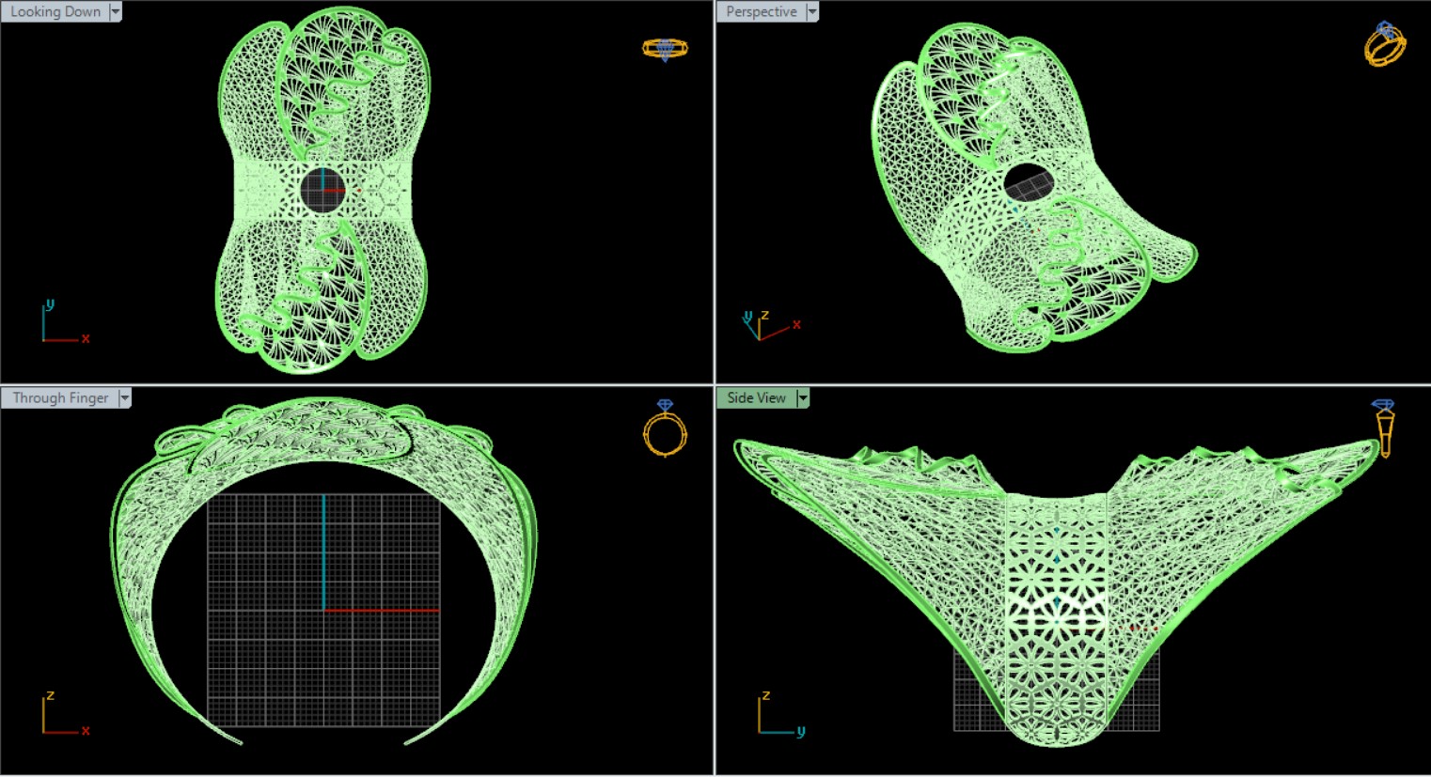Screen dimensions: 1431x777
Task: Open the Looking Down viewport dropdown arrow
Action: (116, 12)
